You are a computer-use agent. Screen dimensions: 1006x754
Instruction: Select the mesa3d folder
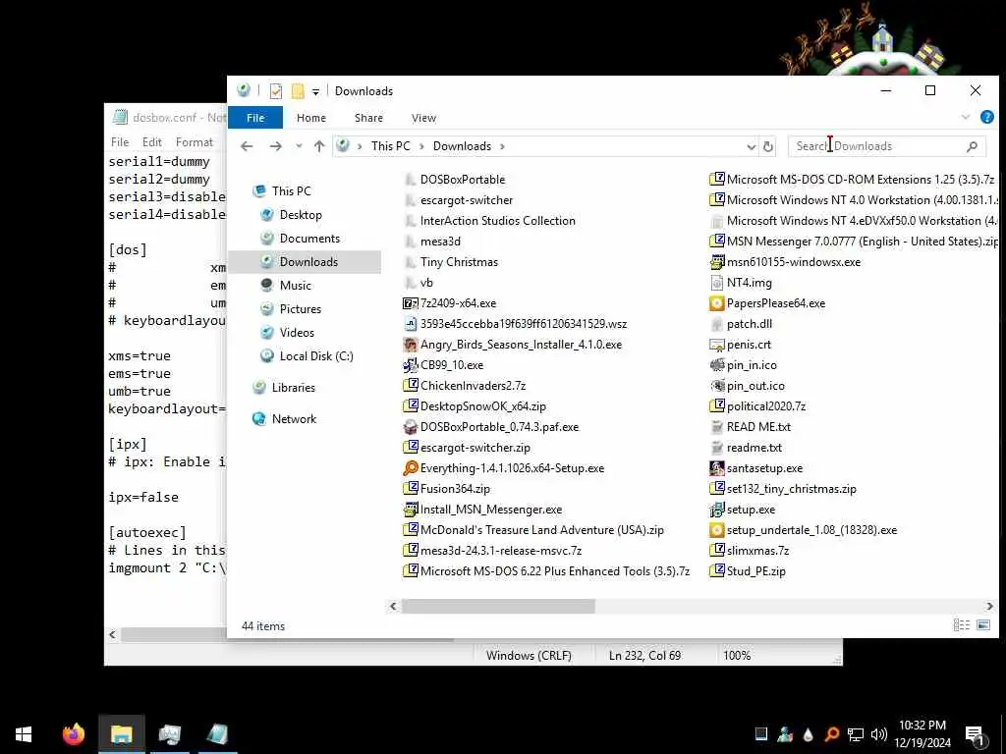440,242
